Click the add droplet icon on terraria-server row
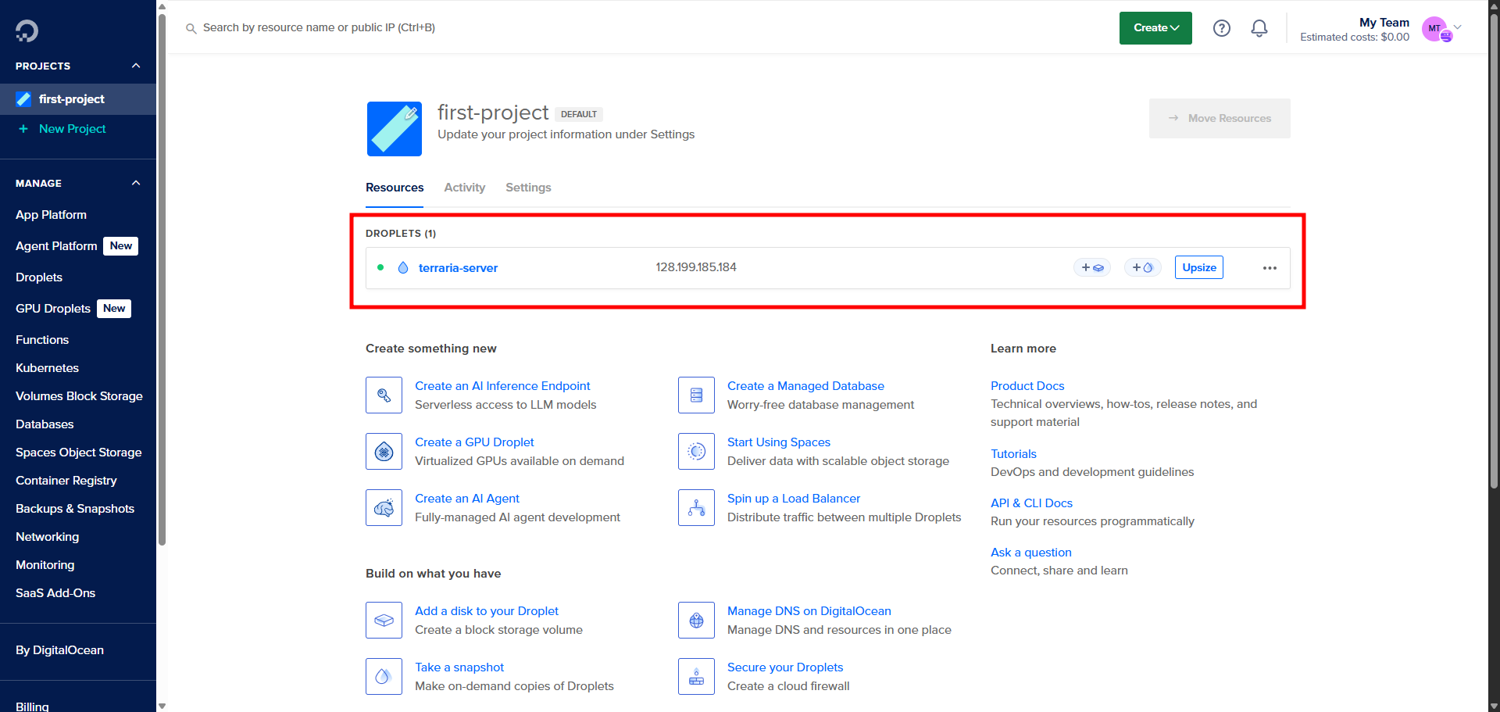 pos(1142,267)
